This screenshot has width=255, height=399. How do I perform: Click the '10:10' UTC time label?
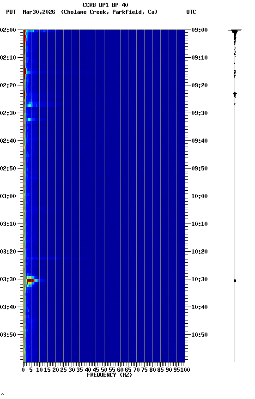(200, 224)
